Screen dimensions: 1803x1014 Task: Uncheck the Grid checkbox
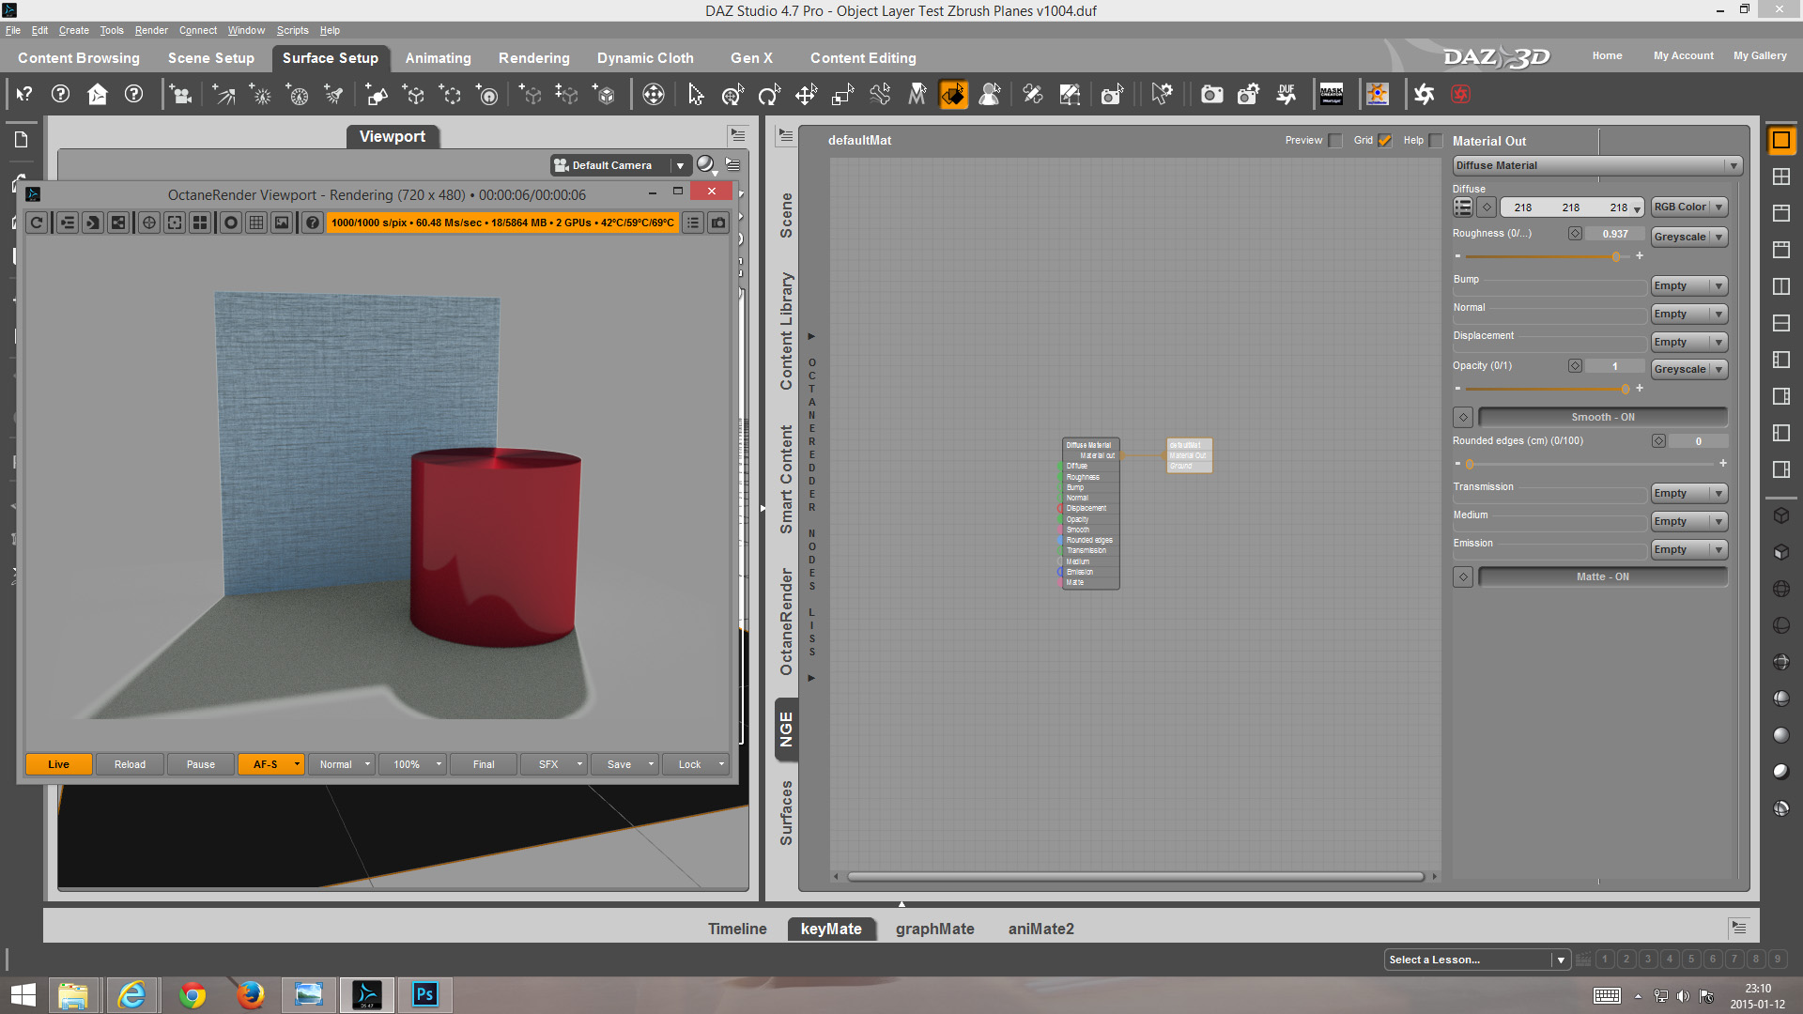pos(1385,141)
